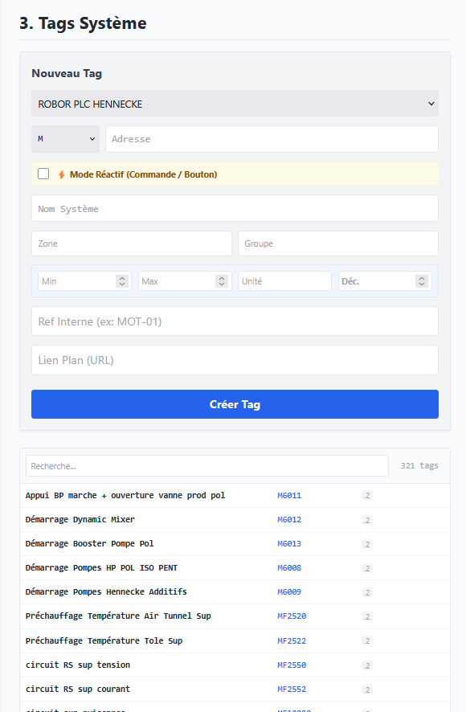The height and width of the screenshot is (712, 466).
Task: Click the Créer Tag button
Action: tap(235, 404)
